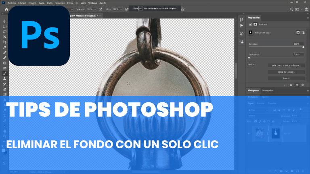Viewport: 310px width, 174px height.
Task: Click the Share icon at top right
Action: point(306,9)
